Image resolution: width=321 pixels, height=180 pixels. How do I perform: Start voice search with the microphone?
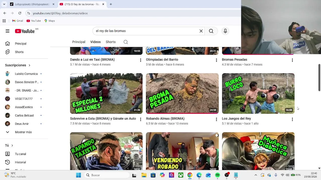point(225,31)
